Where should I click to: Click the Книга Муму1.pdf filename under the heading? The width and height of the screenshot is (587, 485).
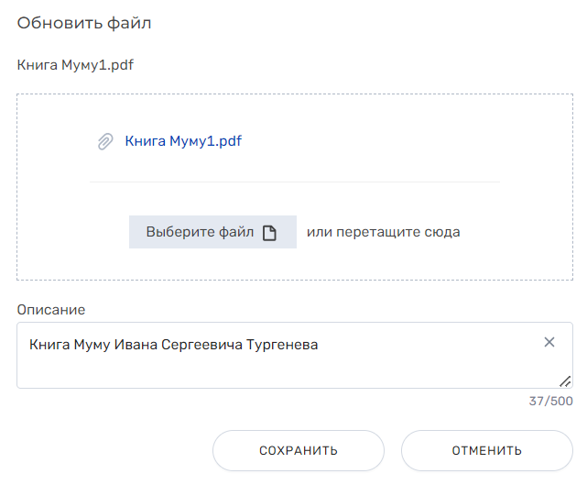(75, 65)
